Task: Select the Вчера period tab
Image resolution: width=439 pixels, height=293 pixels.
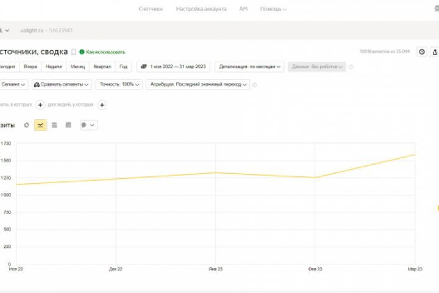Action: point(30,67)
